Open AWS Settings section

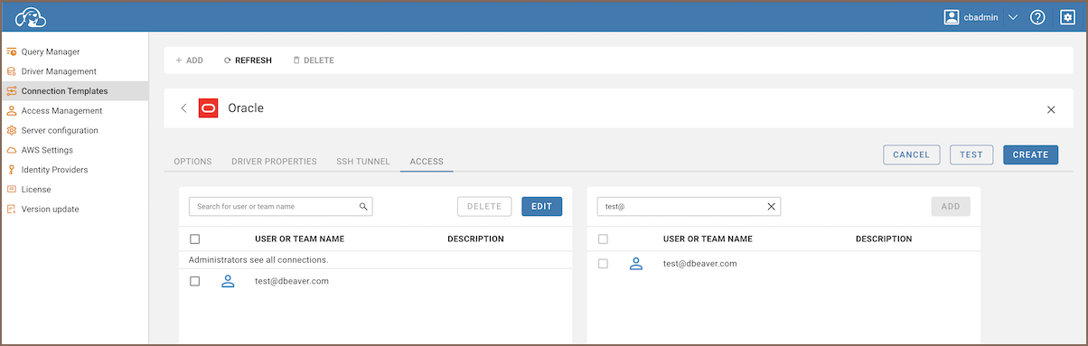click(x=47, y=150)
